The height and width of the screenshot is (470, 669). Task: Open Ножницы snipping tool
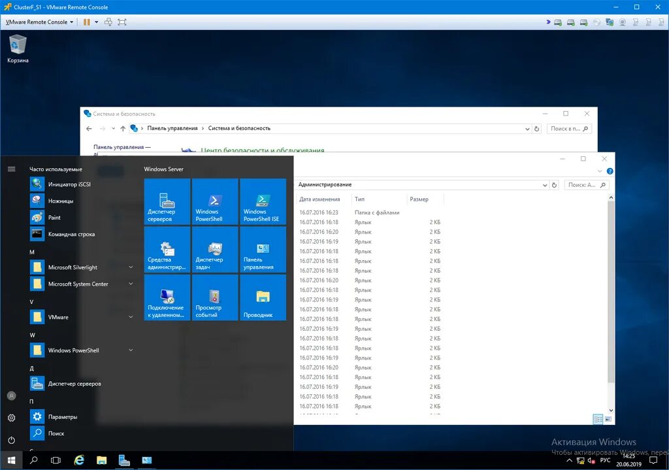pyautogui.click(x=81, y=201)
